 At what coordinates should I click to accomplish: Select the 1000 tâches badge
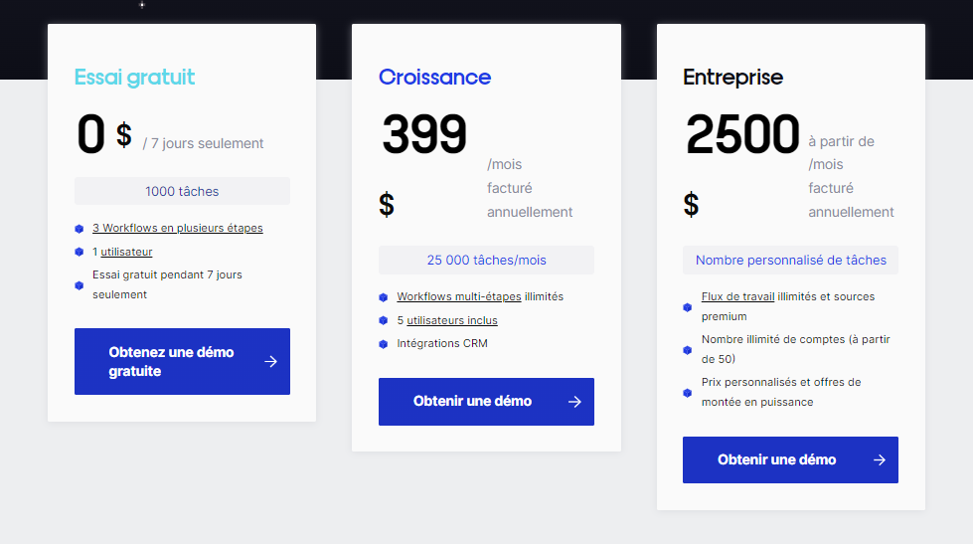coord(182,191)
